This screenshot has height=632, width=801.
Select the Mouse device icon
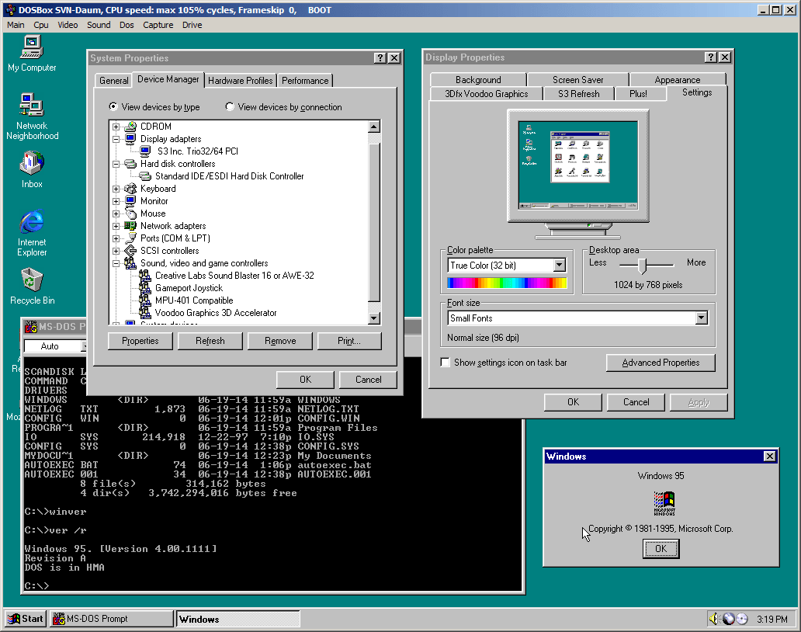point(130,214)
